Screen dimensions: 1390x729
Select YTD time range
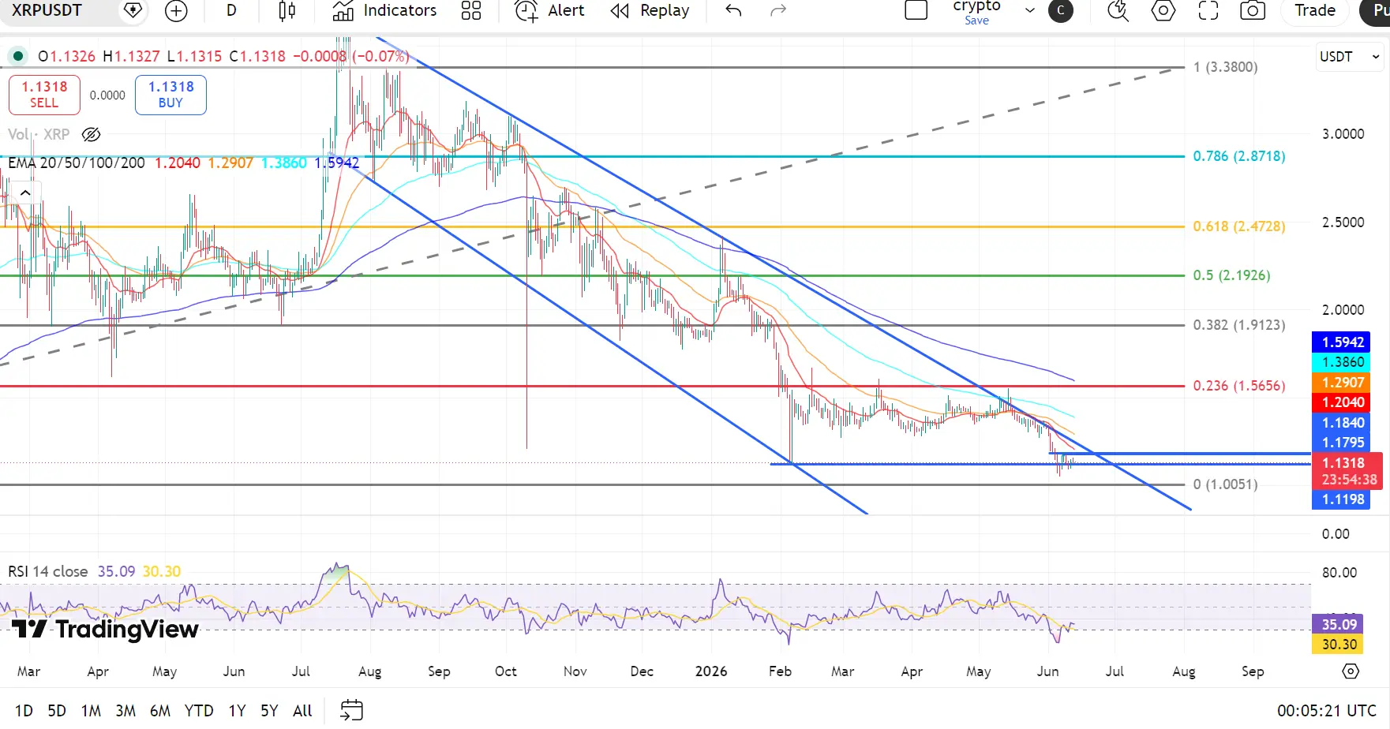pos(199,711)
